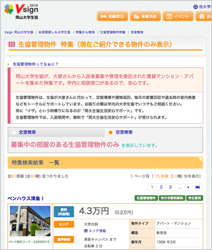Image resolution: width=212 pixels, height=250 pixels.
Task: Open the イベント calendar button
Action: coord(178,16)
